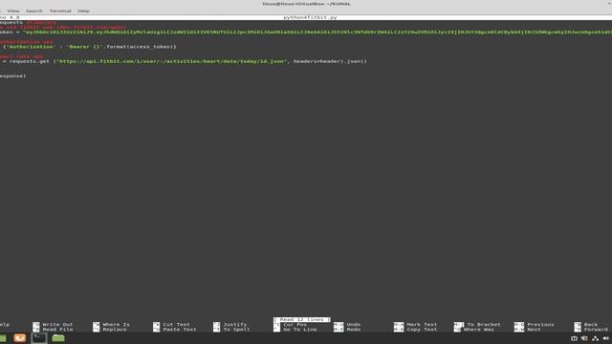Click the "Read File" shortcut label
The image size is (612, 344).
57,330
